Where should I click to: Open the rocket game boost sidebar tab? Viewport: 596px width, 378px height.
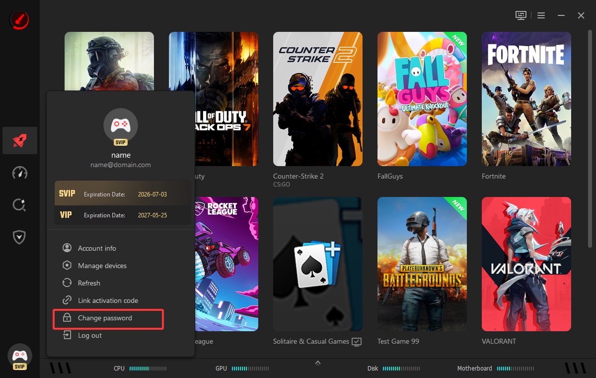[x=19, y=141]
